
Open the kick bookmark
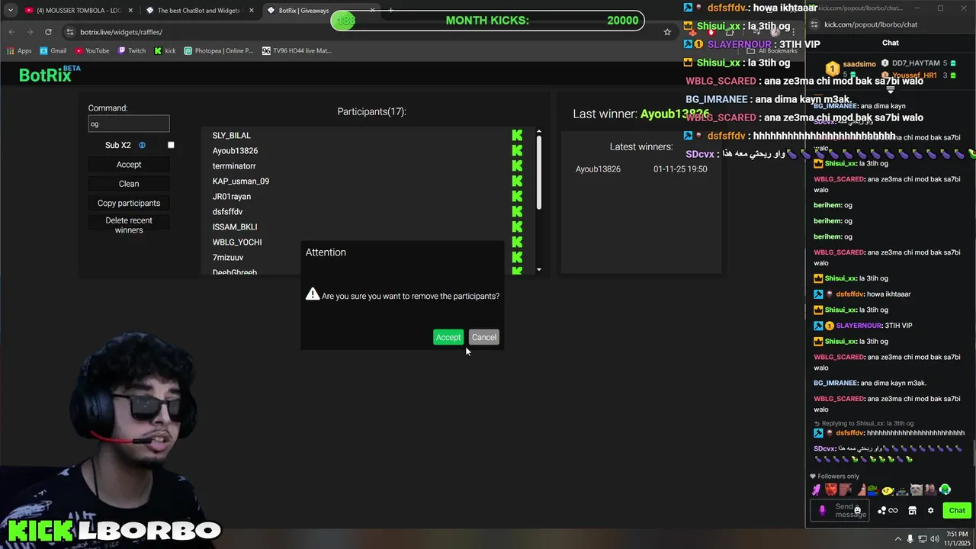[x=165, y=51]
